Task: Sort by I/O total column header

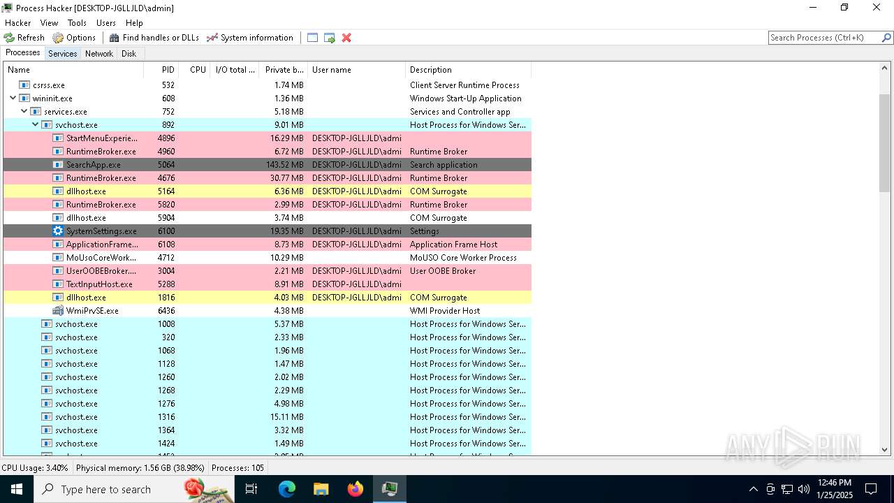Action: coord(235,70)
